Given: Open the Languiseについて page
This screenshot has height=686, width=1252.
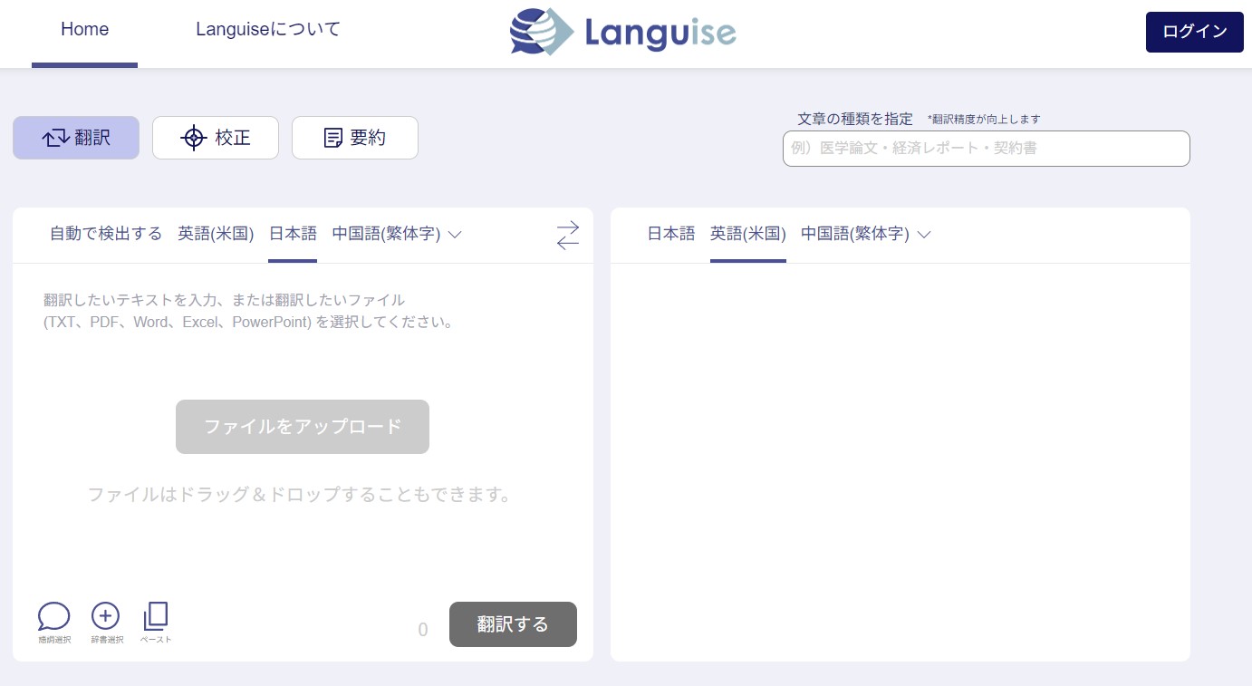Looking at the screenshot, I should pyautogui.click(x=267, y=29).
